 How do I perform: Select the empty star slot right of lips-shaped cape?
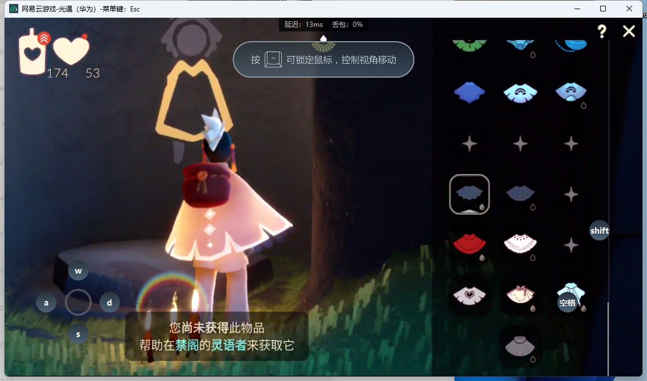tap(571, 194)
